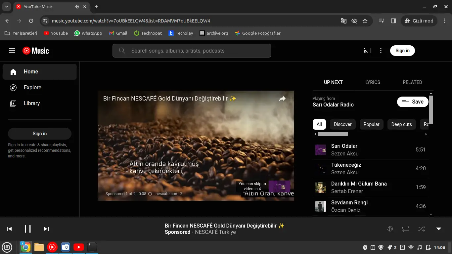Play Tükeneceğiz from the queue

[x=371, y=169]
